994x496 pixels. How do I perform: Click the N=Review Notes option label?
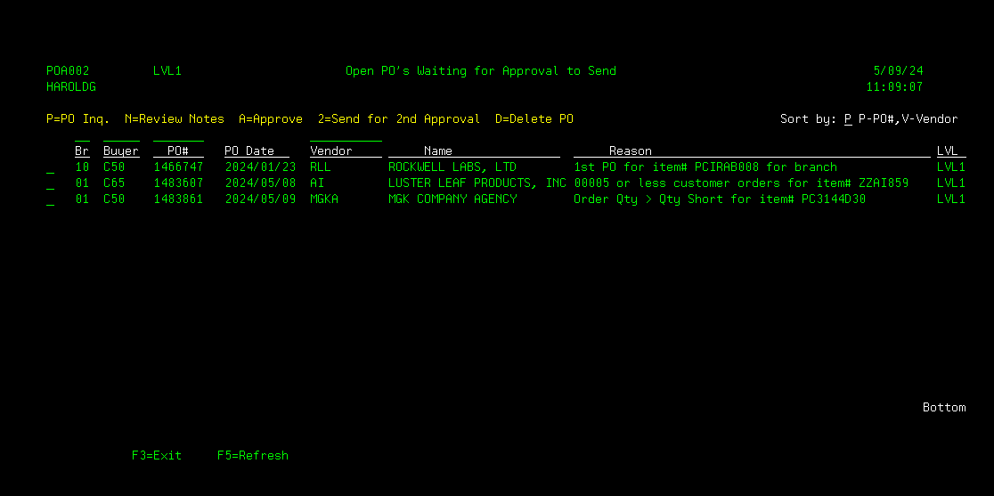(175, 119)
